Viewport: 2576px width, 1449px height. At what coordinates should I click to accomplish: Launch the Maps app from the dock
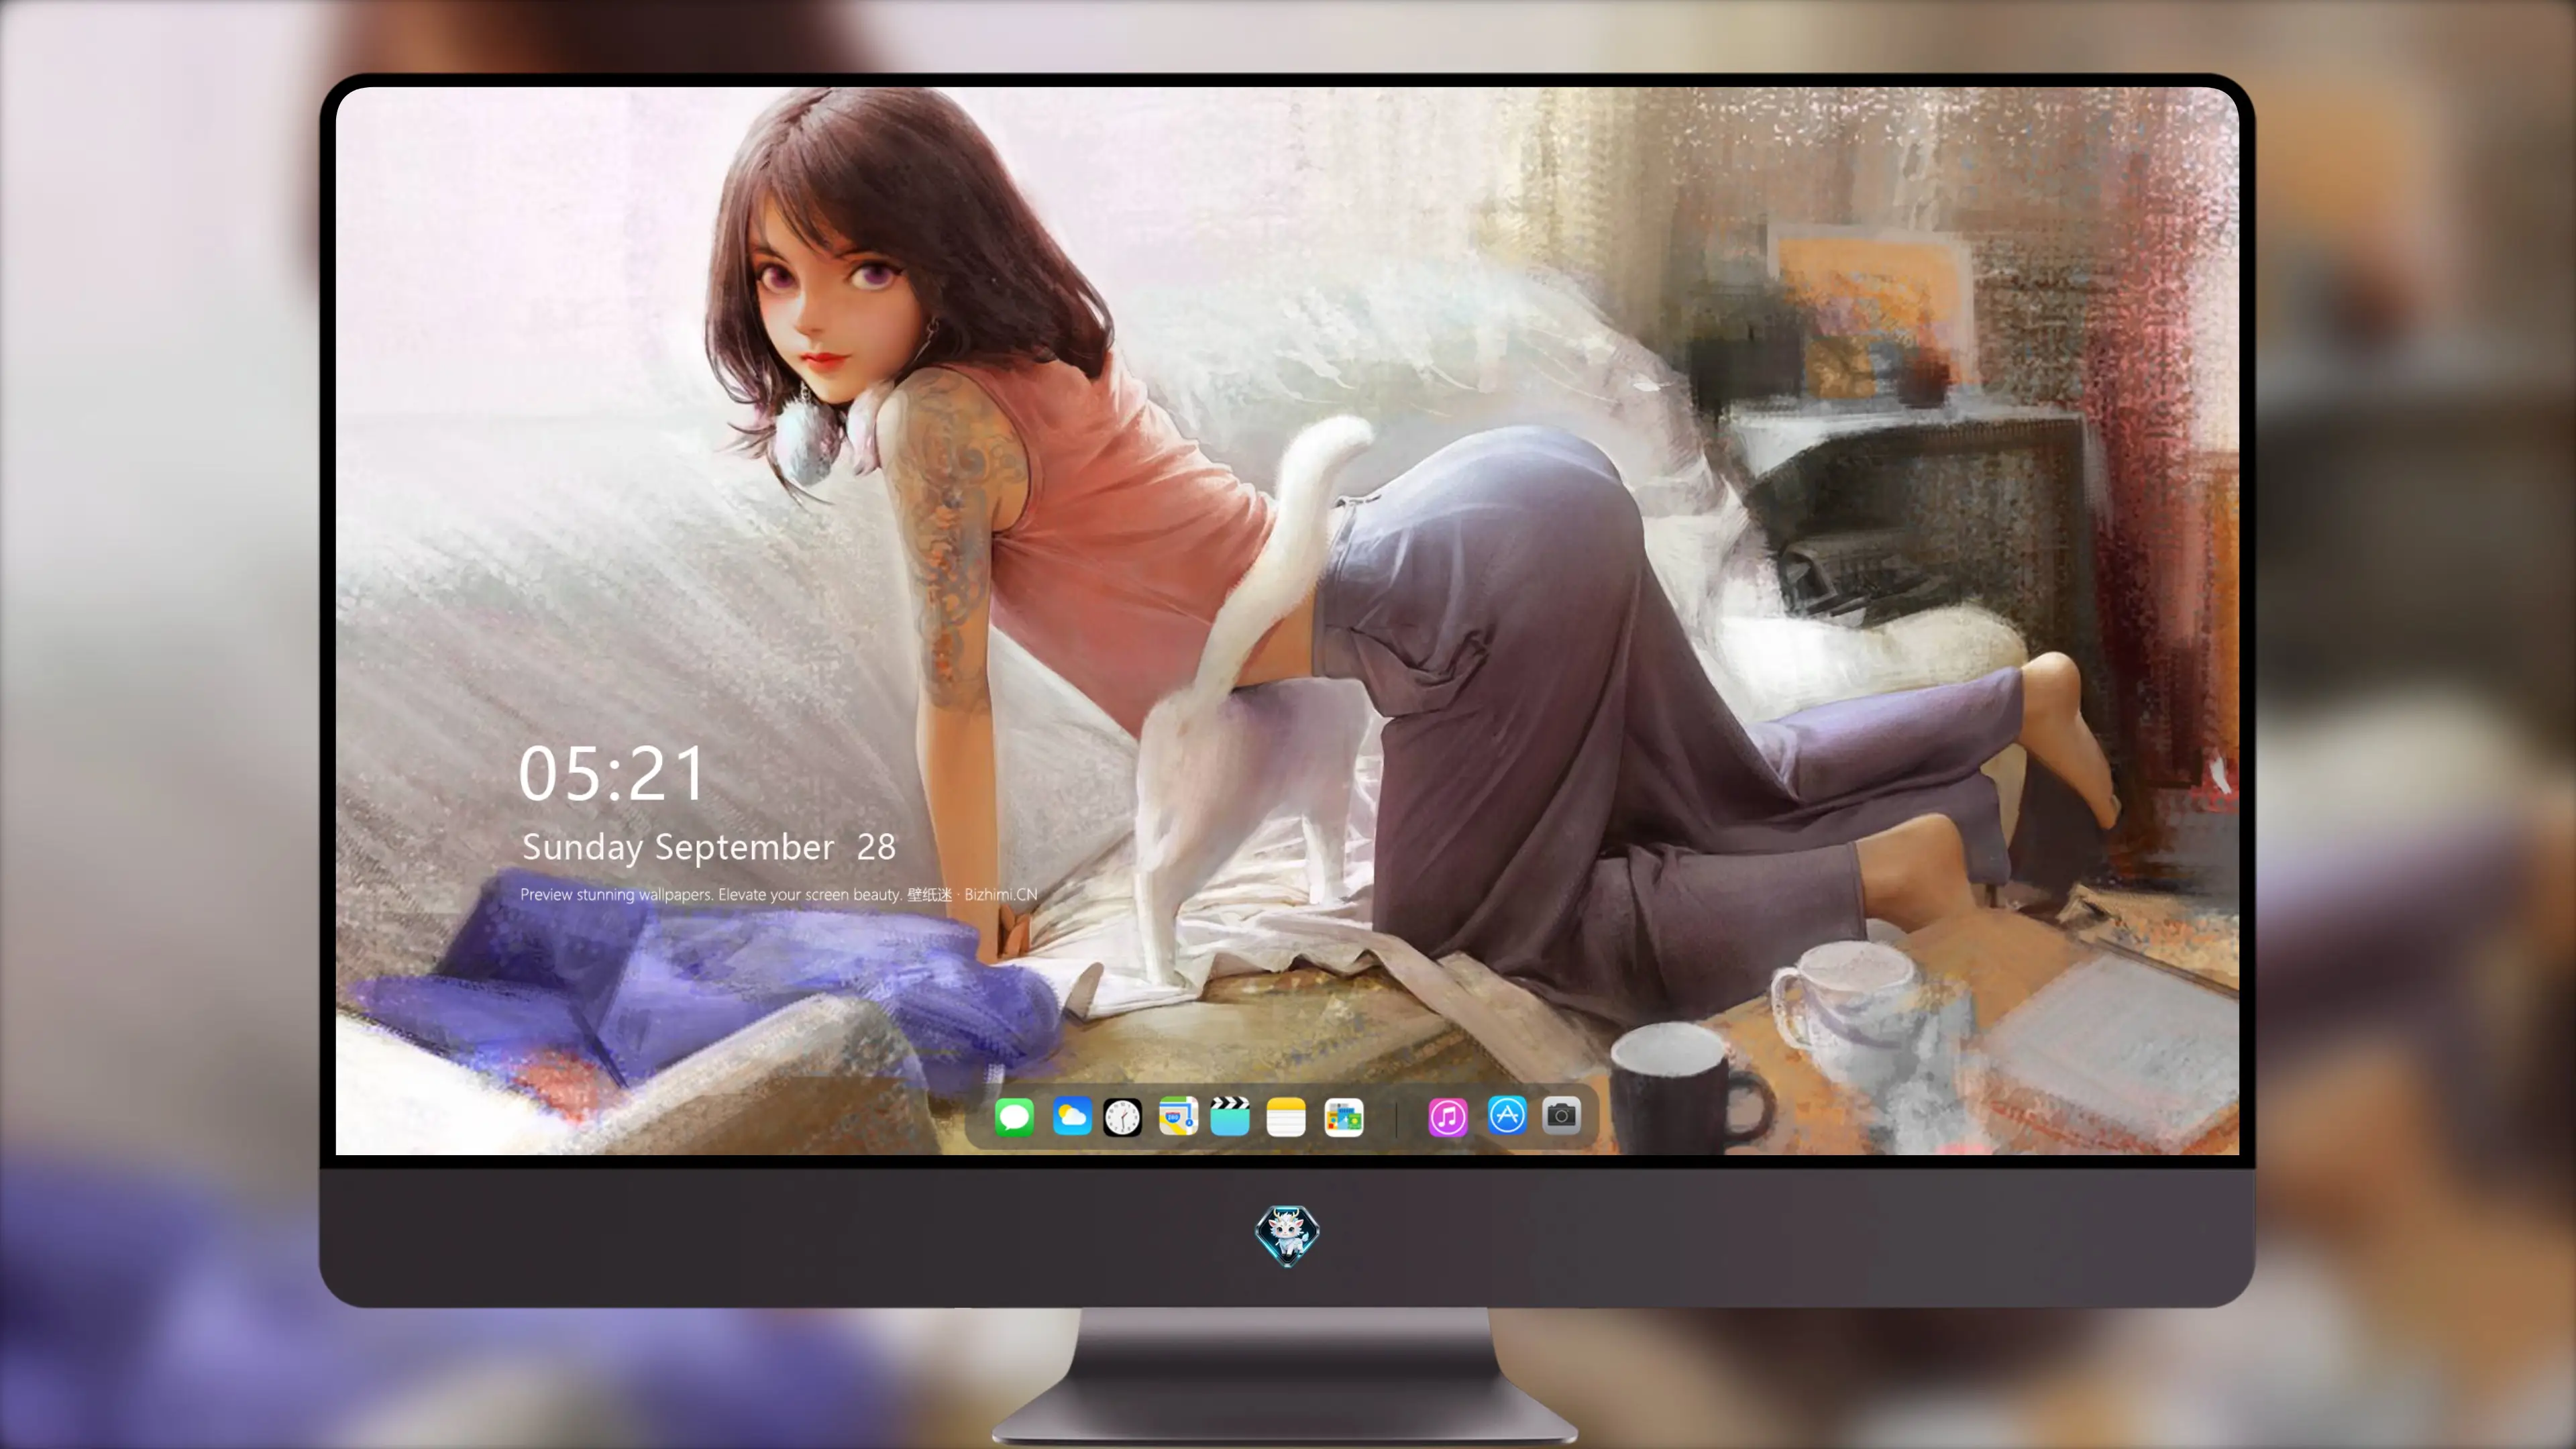[1178, 1117]
